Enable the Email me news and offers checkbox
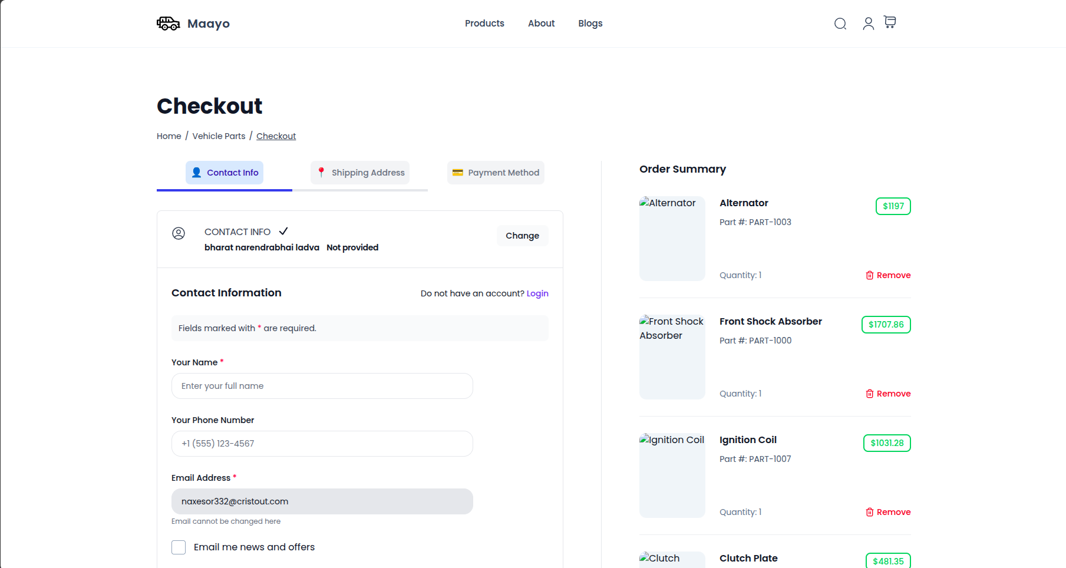This screenshot has height=568, width=1066. (179, 547)
